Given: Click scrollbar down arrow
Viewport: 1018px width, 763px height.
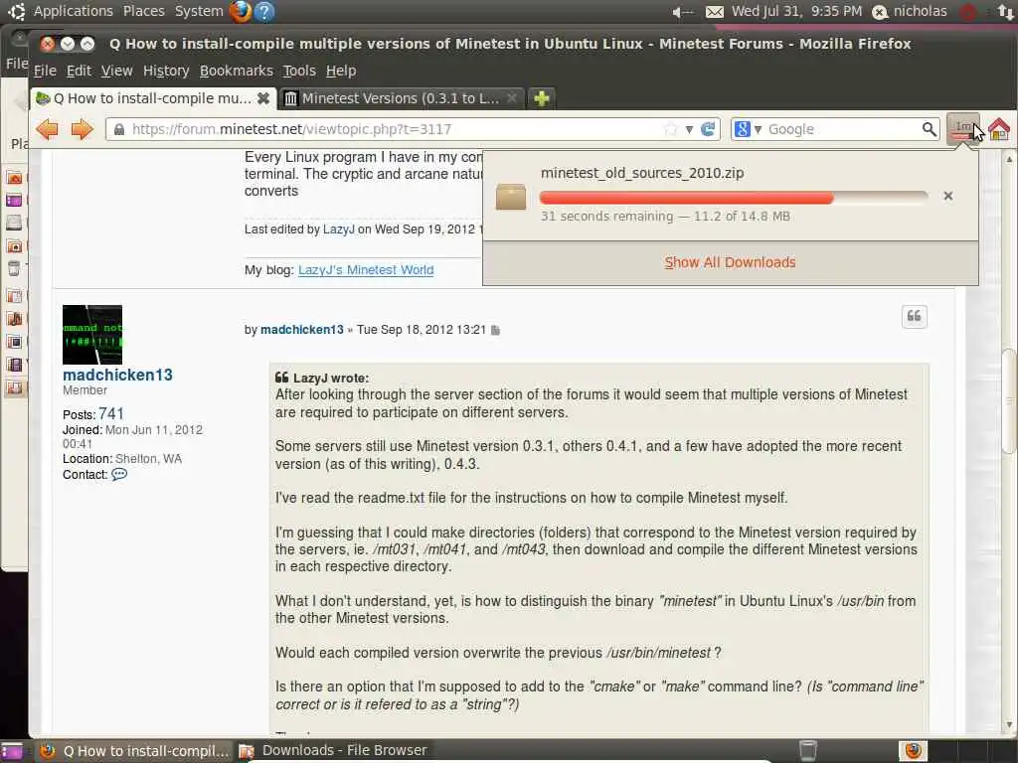Looking at the screenshot, I should pyautogui.click(x=1008, y=724).
